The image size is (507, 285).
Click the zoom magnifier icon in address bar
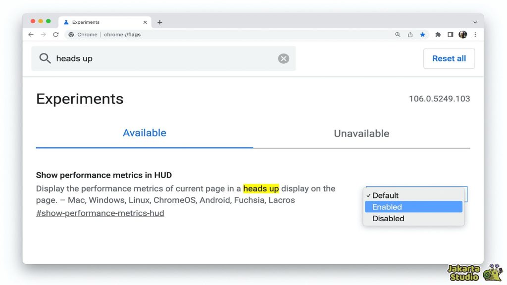[398, 35]
